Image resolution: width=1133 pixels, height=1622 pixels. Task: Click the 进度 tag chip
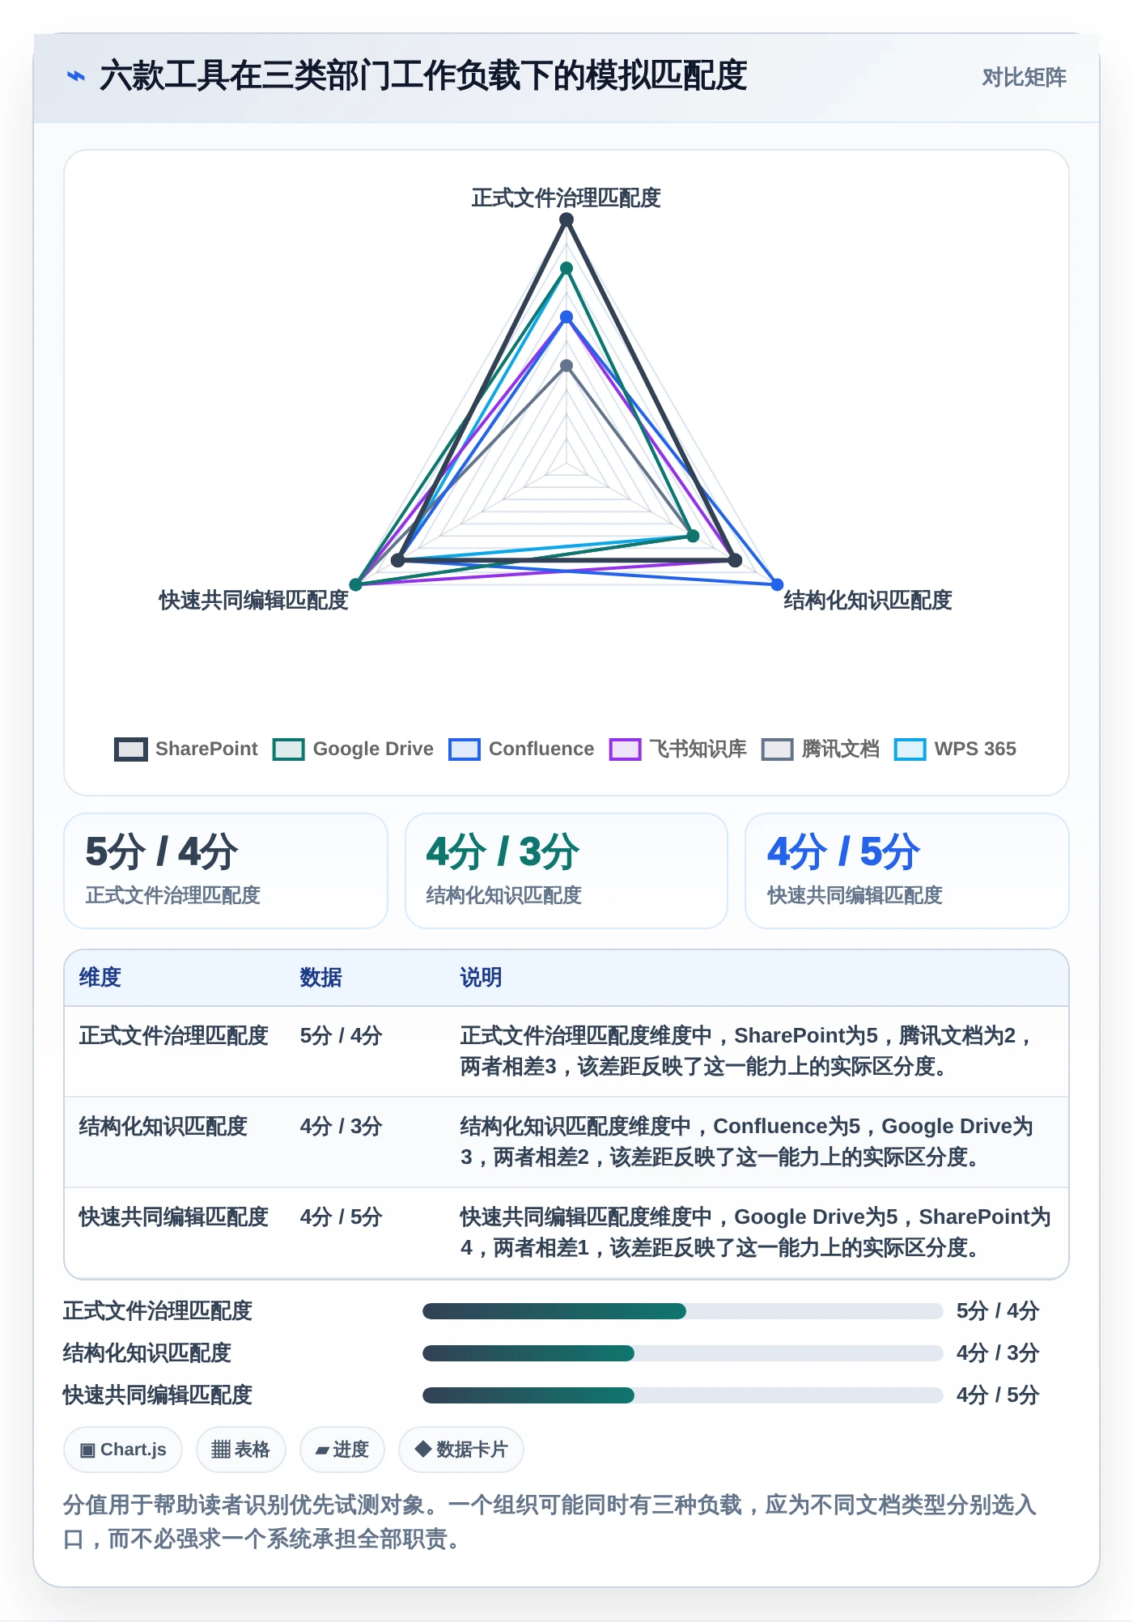click(342, 1450)
